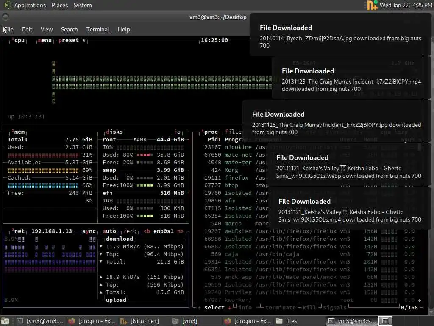Open the Craig Murray jpg notification

pyautogui.click(x=336, y=121)
